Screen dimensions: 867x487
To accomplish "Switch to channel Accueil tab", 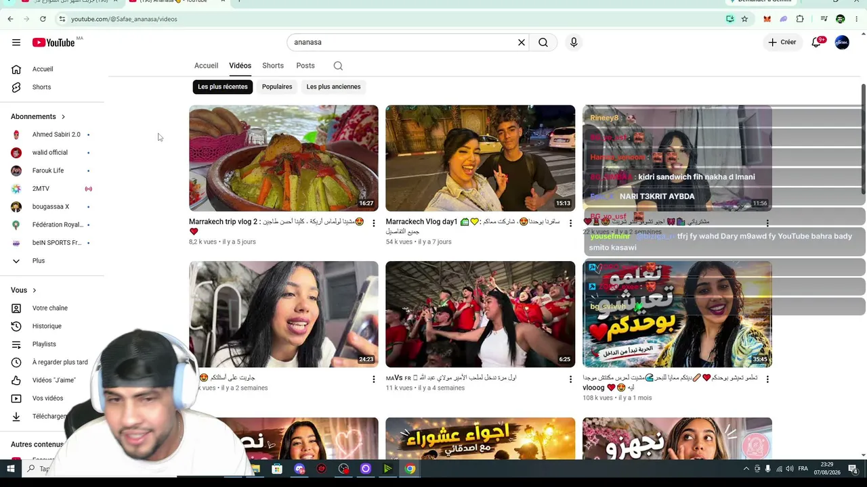I will (x=206, y=66).
